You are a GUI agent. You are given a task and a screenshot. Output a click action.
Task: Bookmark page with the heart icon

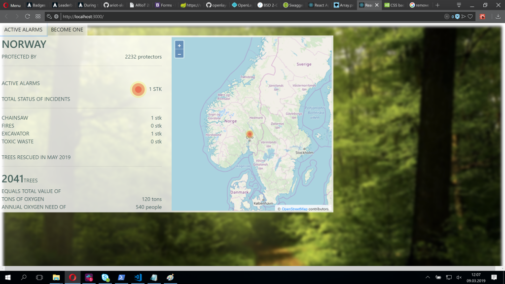[x=470, y=16]
